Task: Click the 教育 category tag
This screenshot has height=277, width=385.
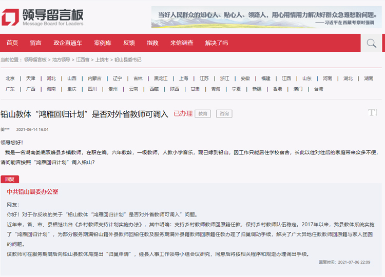Action: tap(203, 114)
